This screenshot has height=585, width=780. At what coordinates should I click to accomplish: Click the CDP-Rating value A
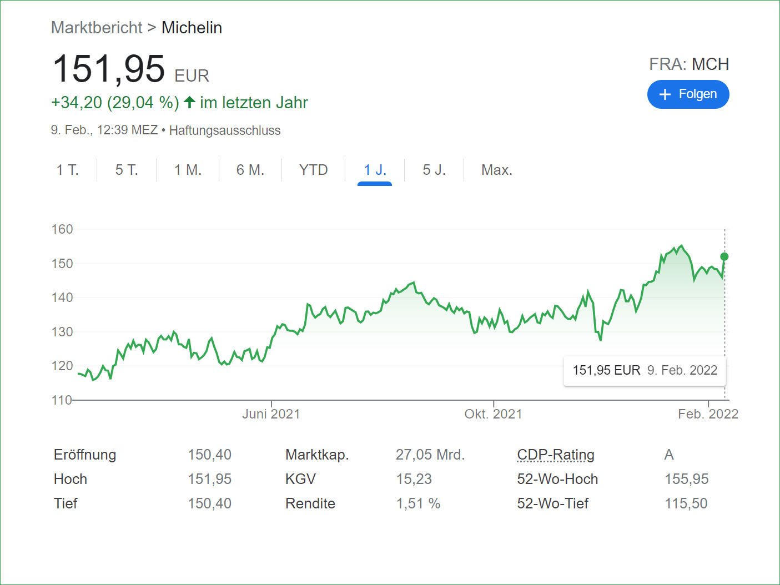point(669,455)
